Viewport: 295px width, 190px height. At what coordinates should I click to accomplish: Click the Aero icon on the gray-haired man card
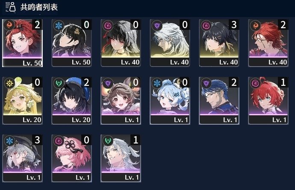tap(108, 140)
